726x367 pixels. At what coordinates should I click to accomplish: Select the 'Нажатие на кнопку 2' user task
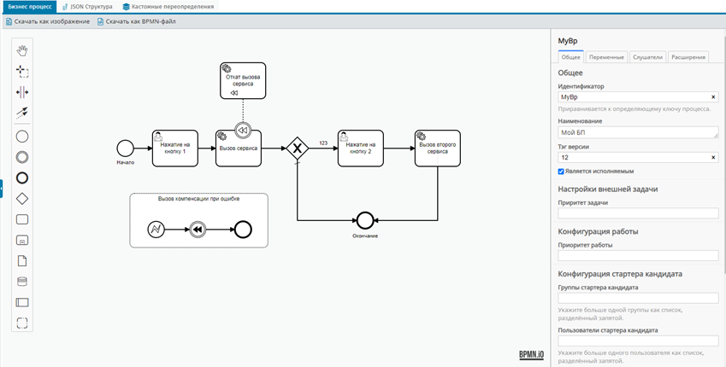pyautogui.click(x=361, y=149)
